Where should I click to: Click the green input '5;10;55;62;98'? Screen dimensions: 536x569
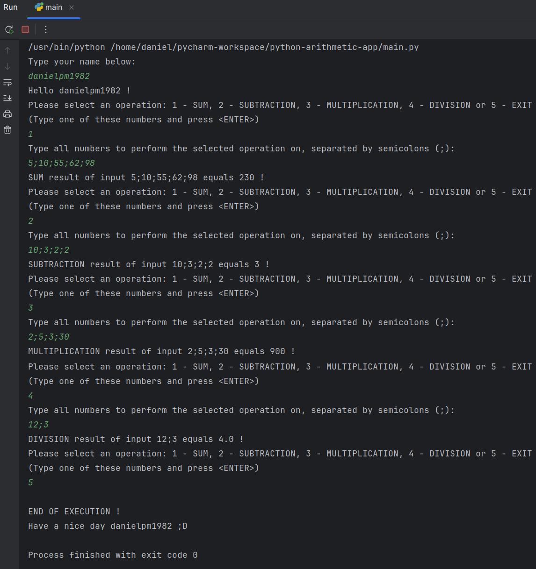(61, 163)
